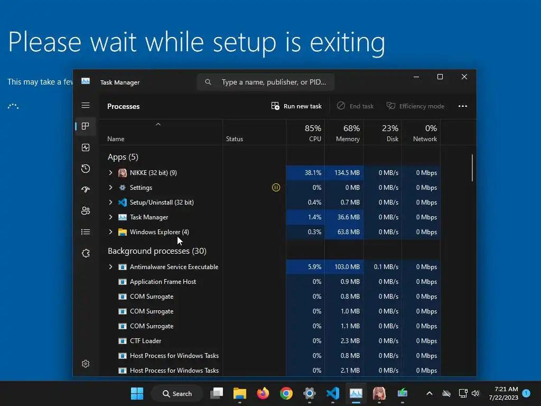This screenshot has height=406, width=541.
Task: Open the notification badge in system tray
Action: 526,393
